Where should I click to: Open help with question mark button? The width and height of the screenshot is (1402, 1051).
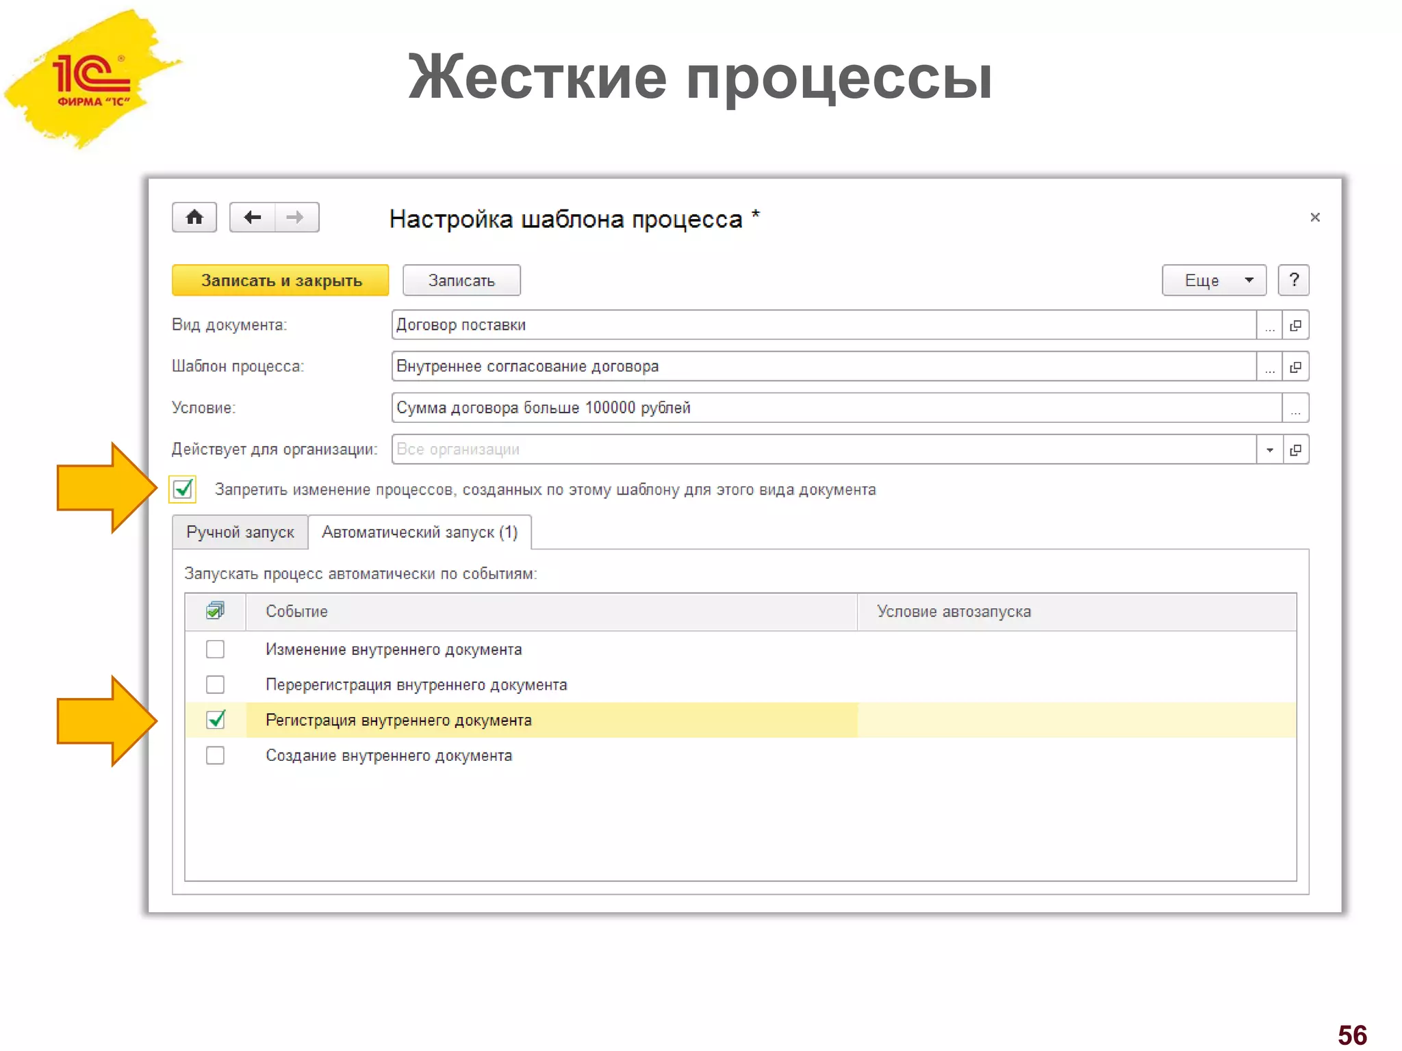point(1293,281)
